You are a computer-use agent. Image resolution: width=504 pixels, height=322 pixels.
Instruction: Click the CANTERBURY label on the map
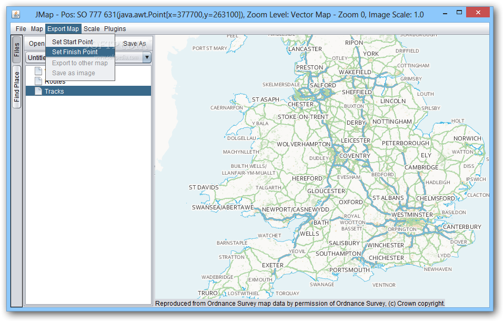(462, 227)
